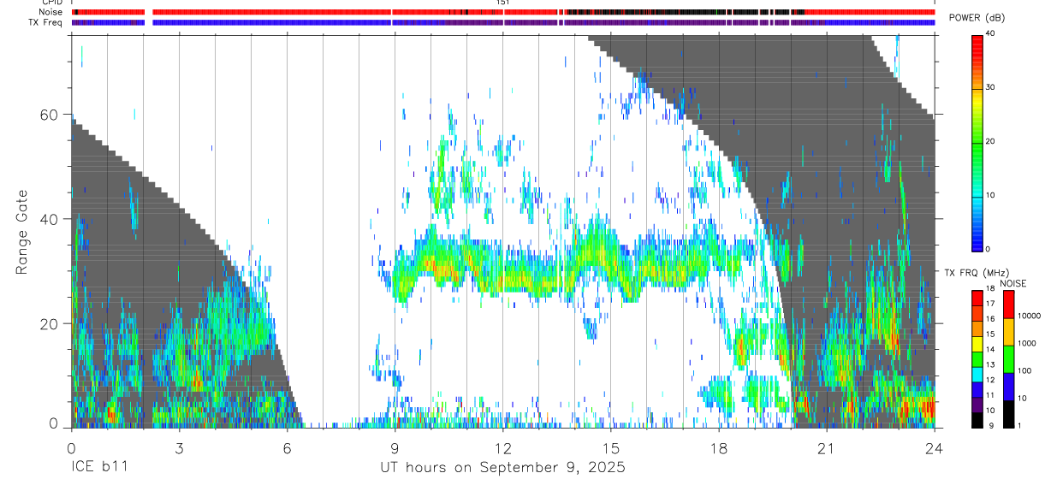Select the 'POWER (dB)' legend title
The image size is (1051, 485).
[x=977, y=18]
